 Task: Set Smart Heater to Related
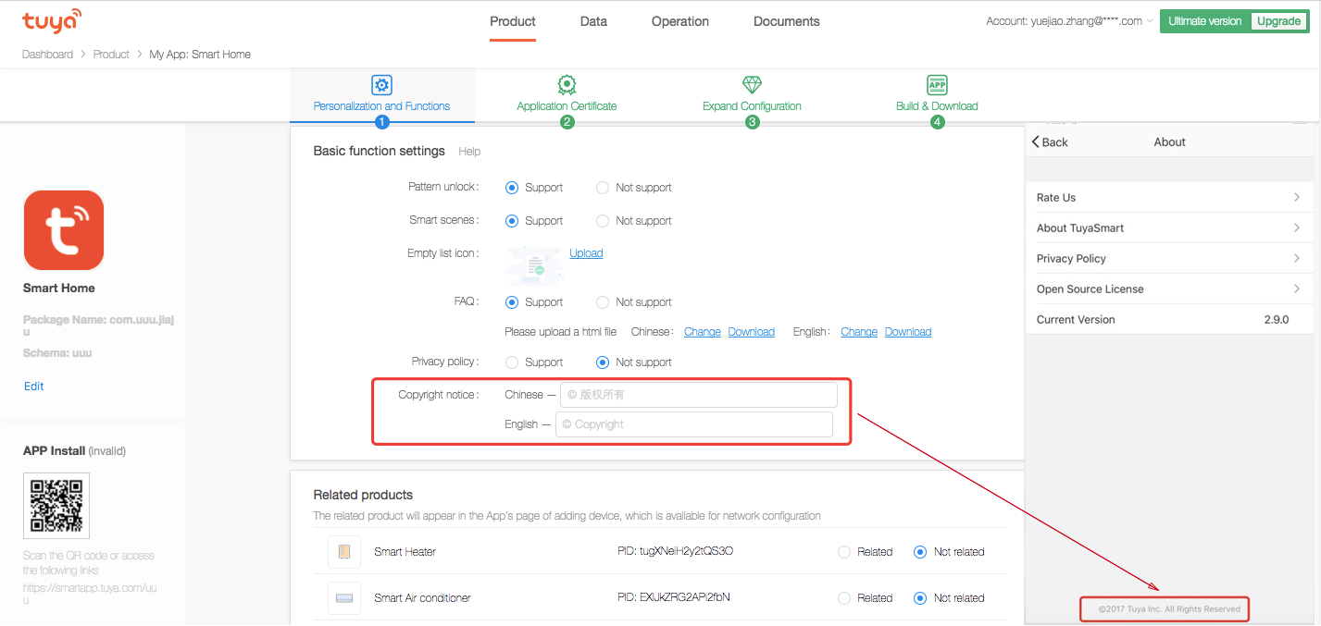point(844,552)
